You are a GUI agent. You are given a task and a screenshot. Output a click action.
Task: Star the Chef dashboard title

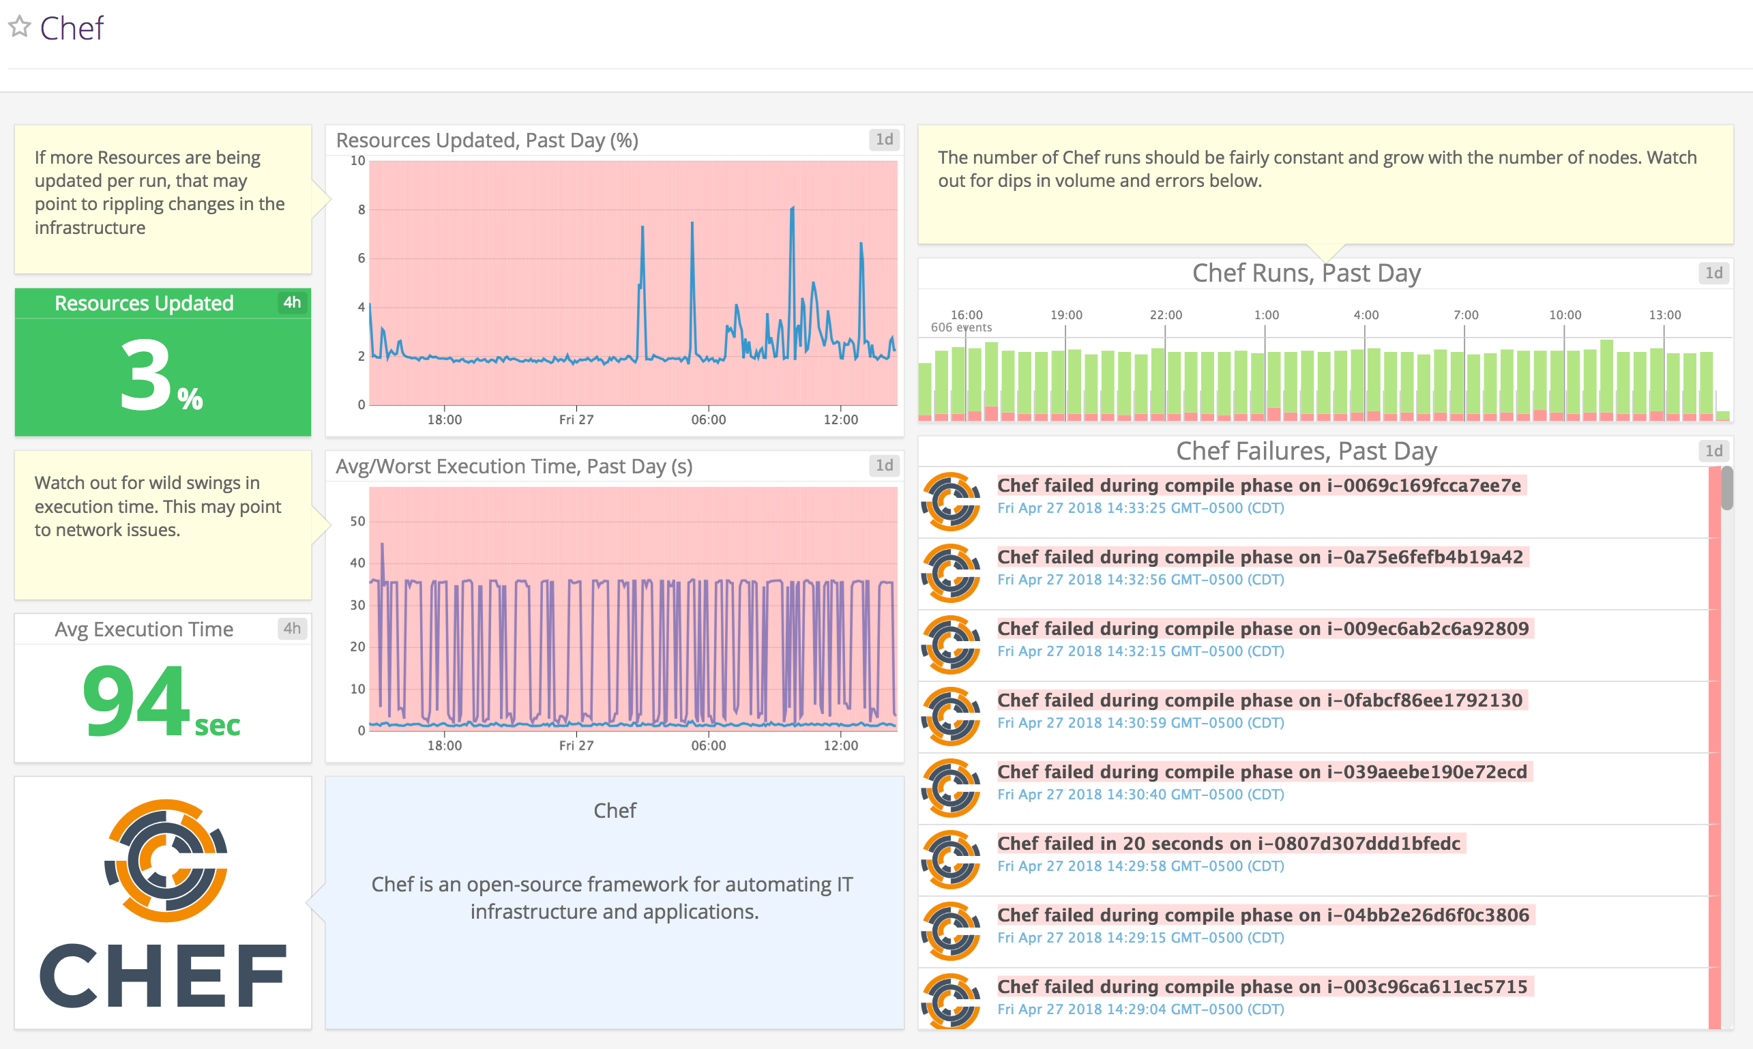(19, 27)
